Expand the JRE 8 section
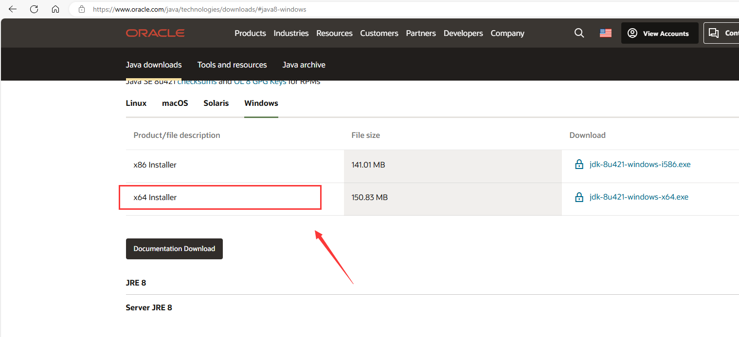739x337 pixels. pyautogui.click(x=136, y=283)
